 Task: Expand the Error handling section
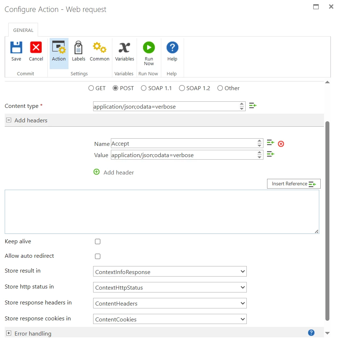[9, 333]
